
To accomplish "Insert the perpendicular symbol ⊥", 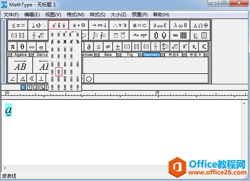I will coord(41,79).
